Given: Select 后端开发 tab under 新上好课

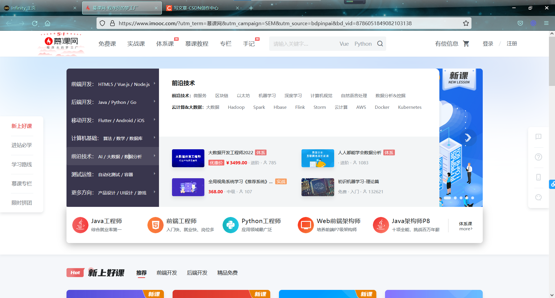Looking at the screenshot, I should click(x=197, y=273).
